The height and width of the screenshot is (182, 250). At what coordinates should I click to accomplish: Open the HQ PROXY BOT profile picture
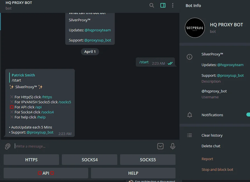195,28
